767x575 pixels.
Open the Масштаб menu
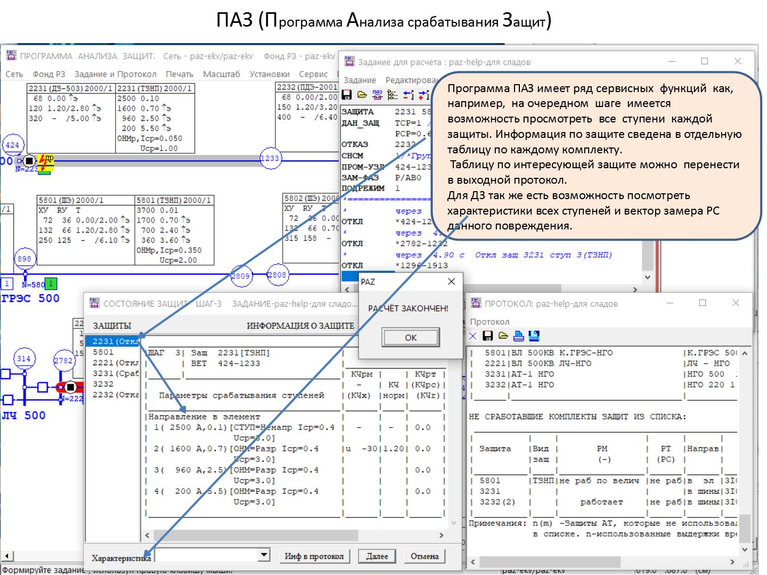[x=222, y=74]
